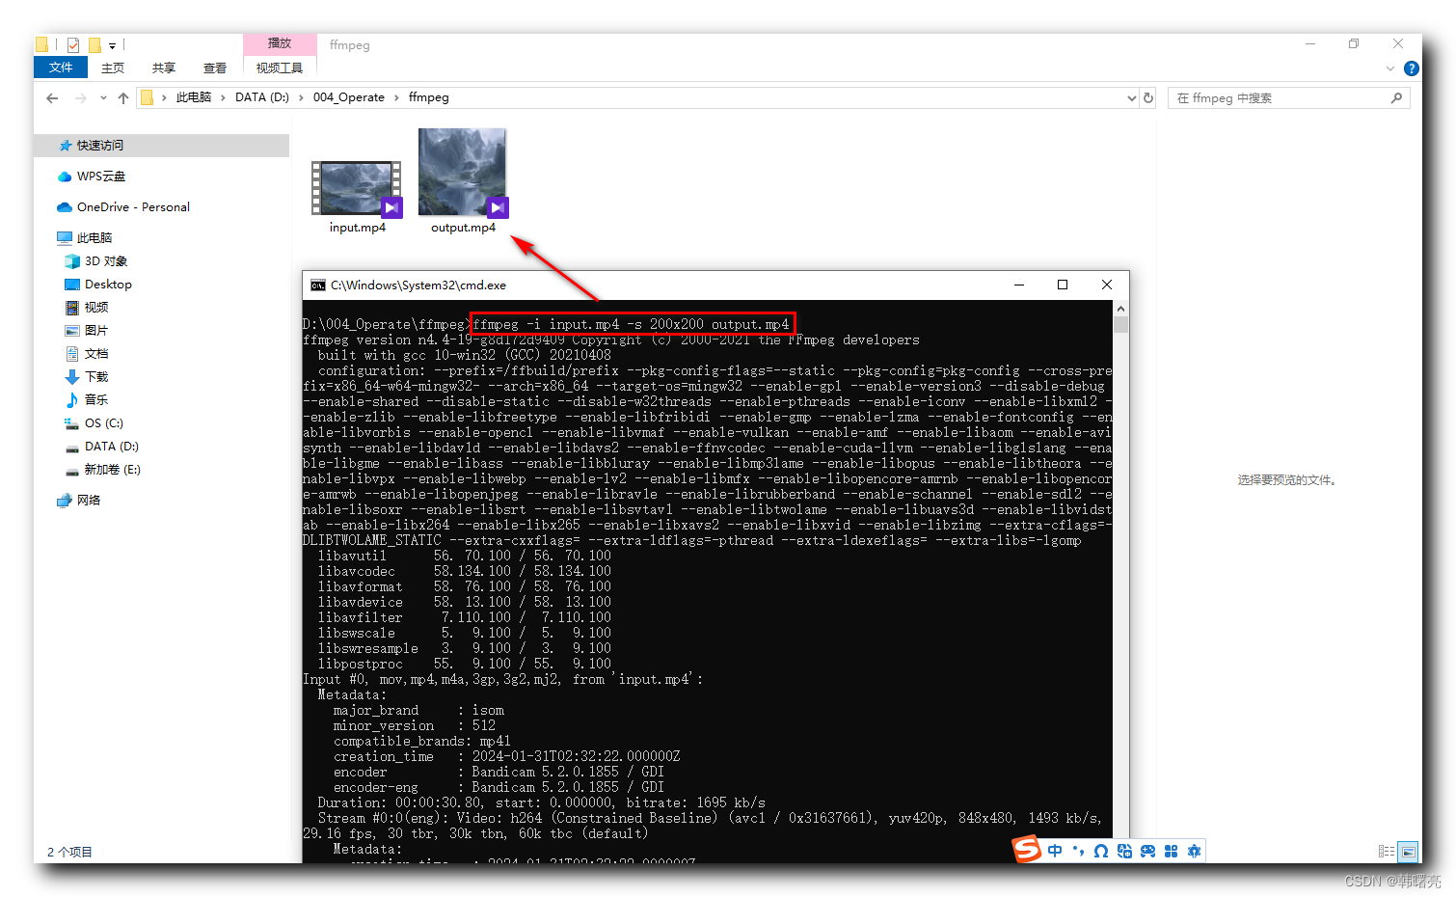Screen dimensions: 1456x897
Task: Open the Customize Quick Access Toolbar dropdown
Action: tap(112, 45)
